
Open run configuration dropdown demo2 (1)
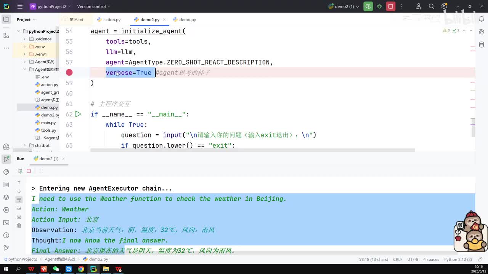344,6
